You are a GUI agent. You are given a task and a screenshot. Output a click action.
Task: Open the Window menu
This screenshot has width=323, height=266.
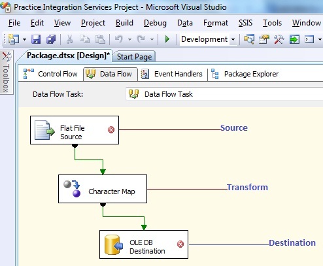pos(307,23)
